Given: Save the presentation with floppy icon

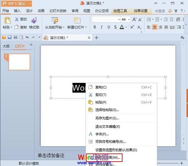Looking at the screenshot, I should (x=10, y=37).
